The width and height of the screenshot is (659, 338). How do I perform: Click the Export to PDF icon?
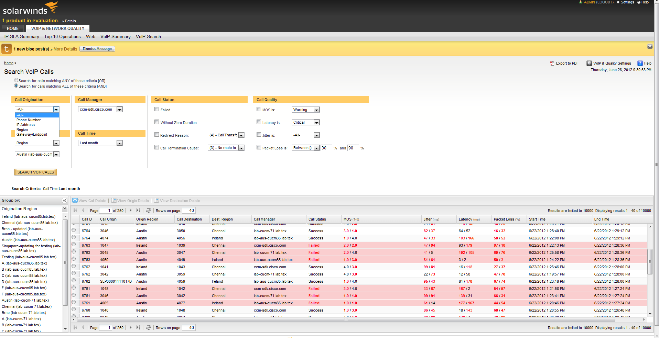click(552, 63)
